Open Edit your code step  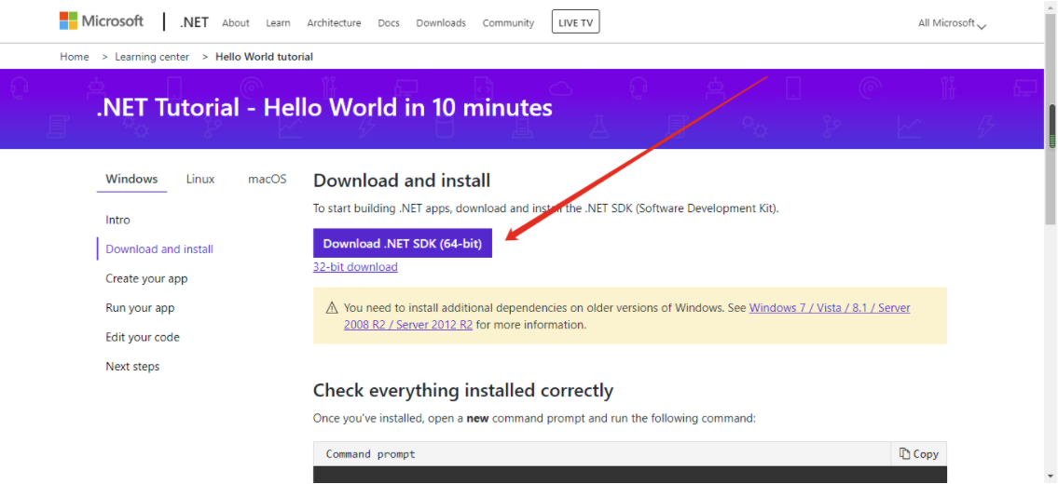click(x=143, y=337)
